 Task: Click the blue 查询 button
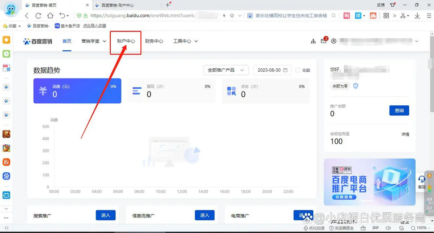[x=399, y=110]
